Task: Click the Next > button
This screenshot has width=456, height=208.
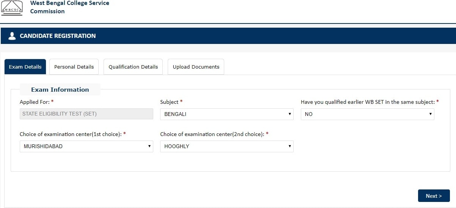Action: click(x=434, y=196)
